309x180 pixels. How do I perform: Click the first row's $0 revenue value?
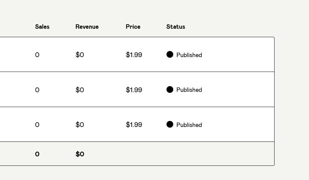click(x=80, y=55)
